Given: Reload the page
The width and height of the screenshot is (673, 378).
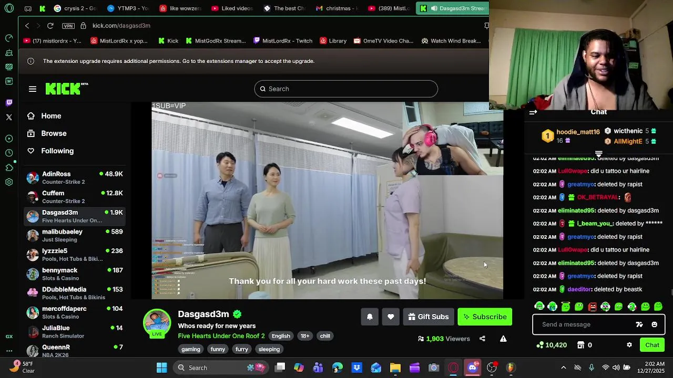Looking at the screenshot, I should point(50,25).
